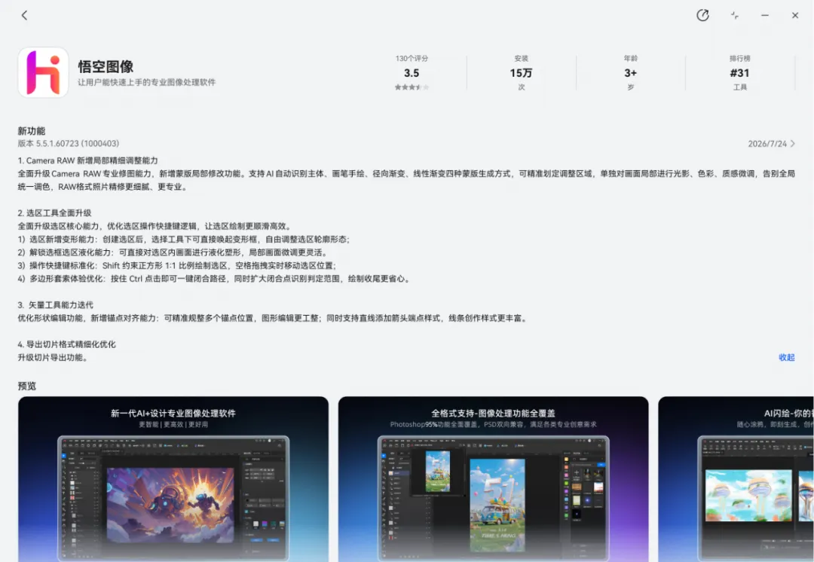The height and width of the screenshot is (562, 814).
Task: Click the 3.5 star rating row
Action: 412,87
